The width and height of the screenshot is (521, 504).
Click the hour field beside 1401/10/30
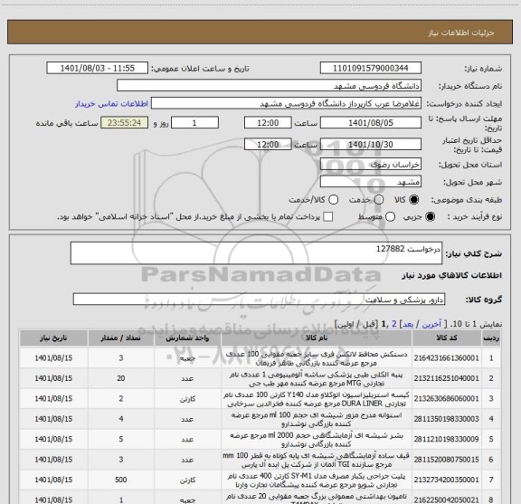click(x=268, y=144)
